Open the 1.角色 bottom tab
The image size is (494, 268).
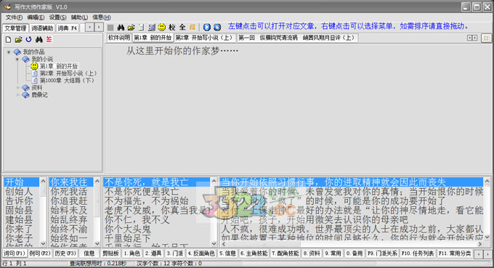click(x=131, y=253)
